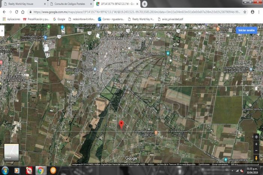Open a new browser tab
The image size is (263, 175).
[x=145, y=4]
